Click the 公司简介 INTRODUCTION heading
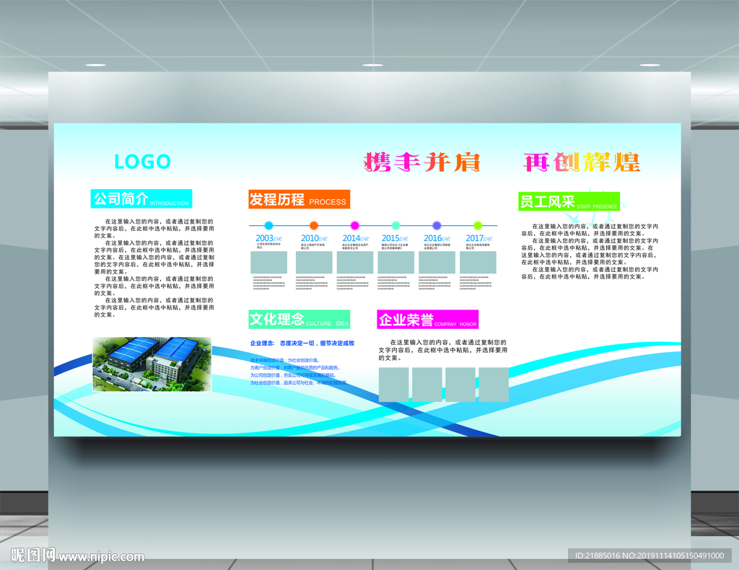Viewport: 739px width, 570px height. pyautogui.click(x=141, y=199)
